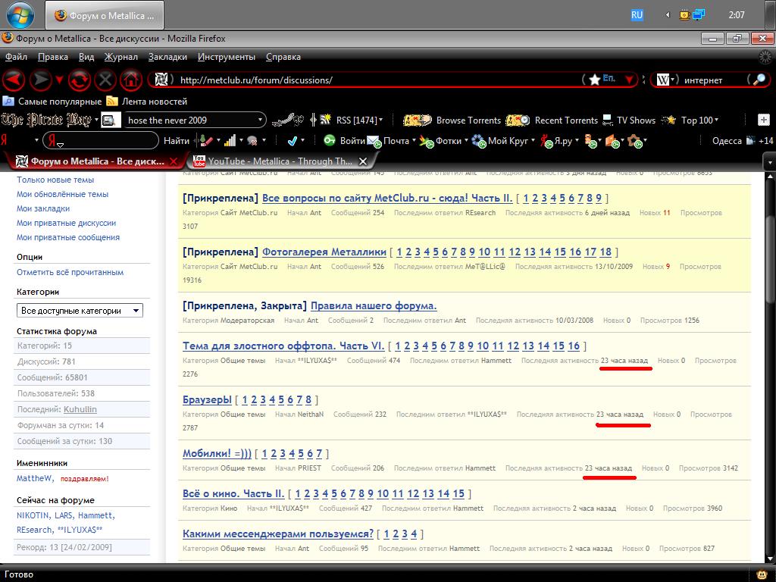Click Отметить всё прочитанным link

[x=70, y=272]
